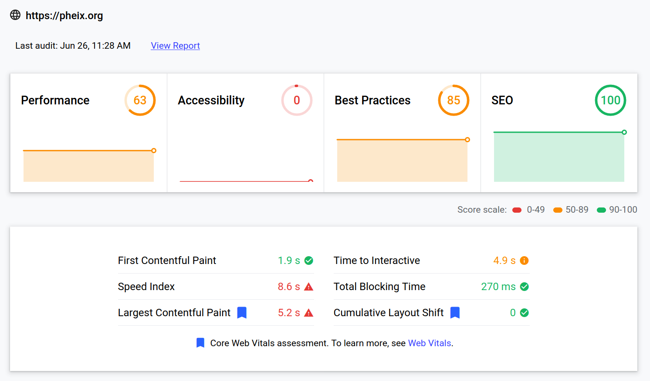Click the globe icon beside pheix.org URL
Viewport: 650px width, 381px height.
tap(15, 15)
